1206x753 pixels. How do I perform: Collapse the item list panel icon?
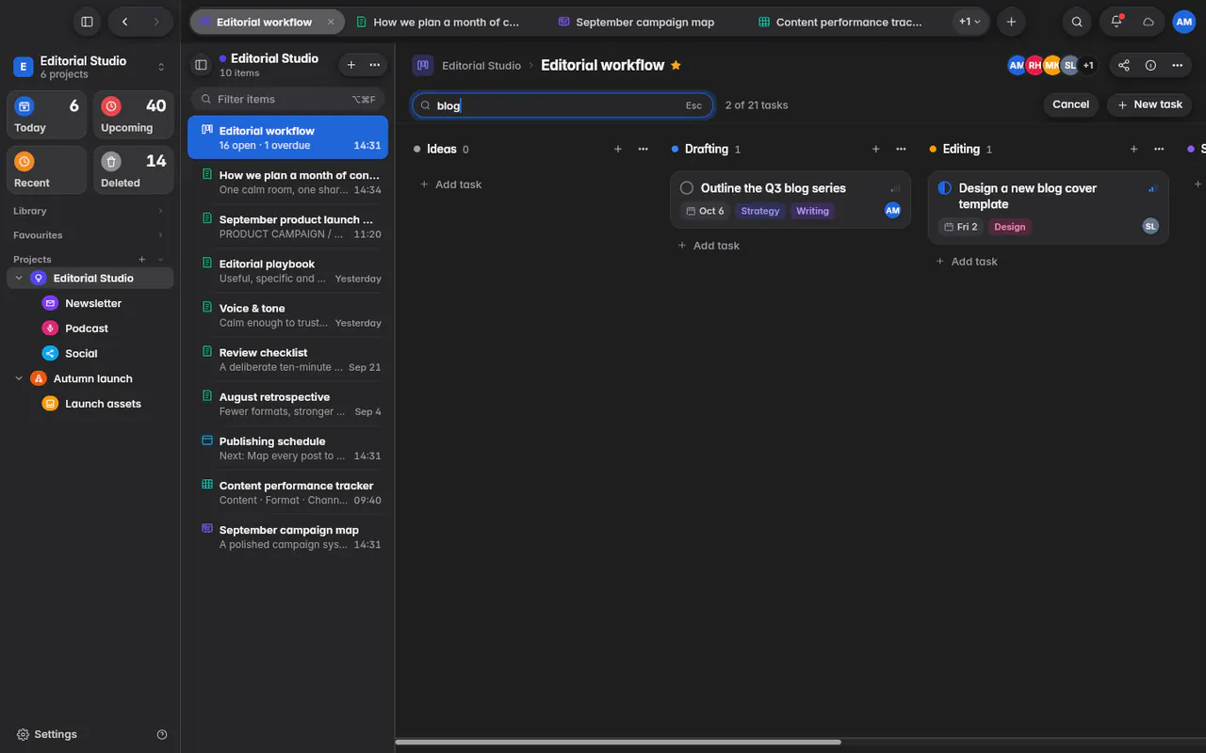201,65
